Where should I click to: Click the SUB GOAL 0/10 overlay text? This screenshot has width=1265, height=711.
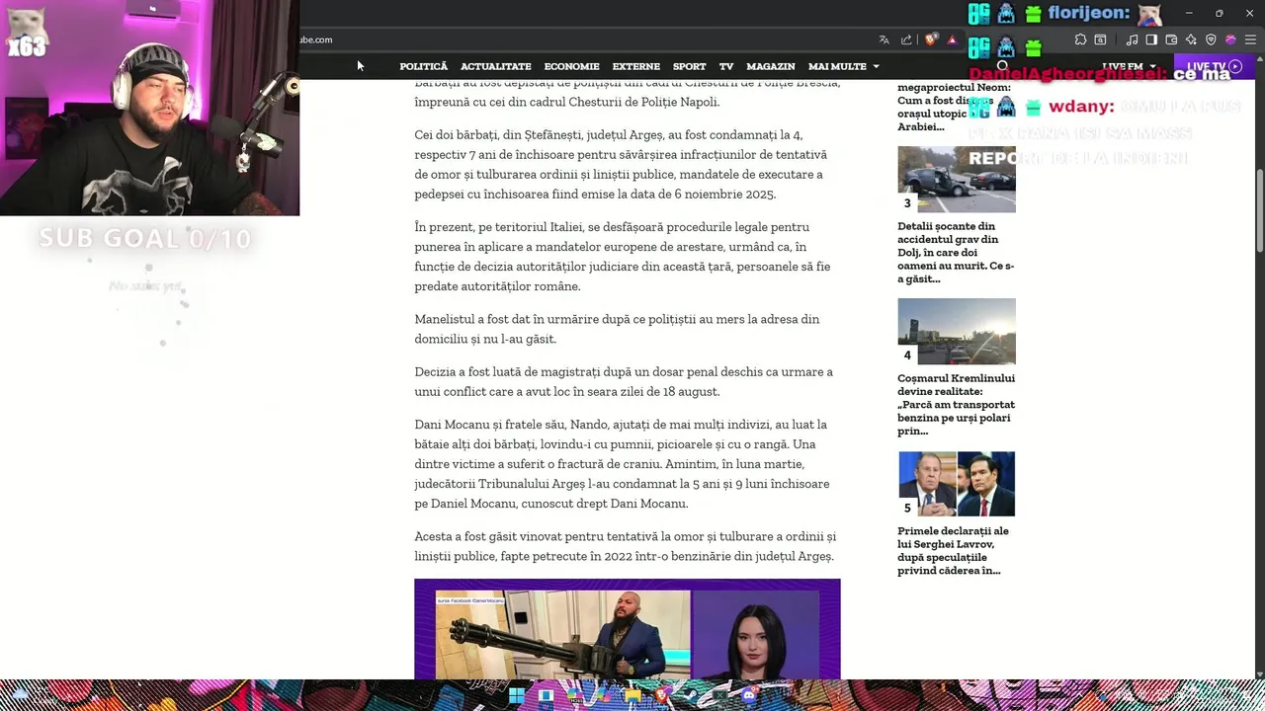tap(145, 238)
